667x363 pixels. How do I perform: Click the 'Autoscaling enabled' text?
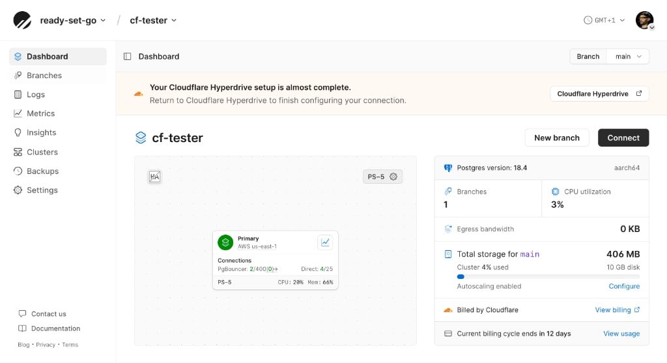click(489, 286)
